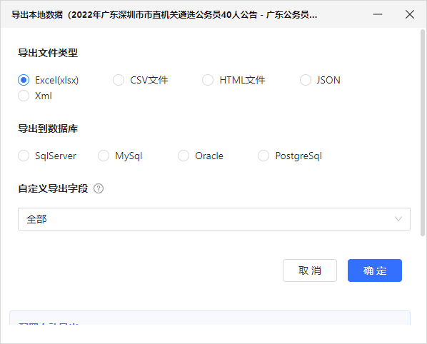The image size is (427, 344).
Task: Select the Xml file type
Action: [x=24, y=96]
